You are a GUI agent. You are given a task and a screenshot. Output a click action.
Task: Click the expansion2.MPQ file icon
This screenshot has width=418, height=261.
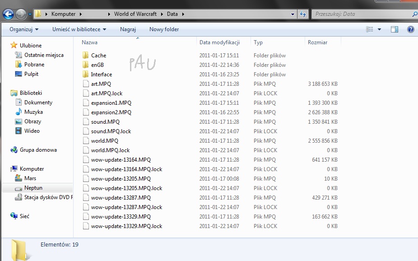(86, 112)
